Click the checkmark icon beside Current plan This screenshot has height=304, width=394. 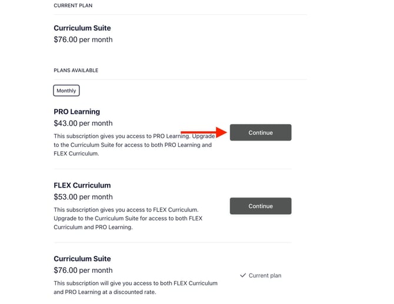coord(242,275)
